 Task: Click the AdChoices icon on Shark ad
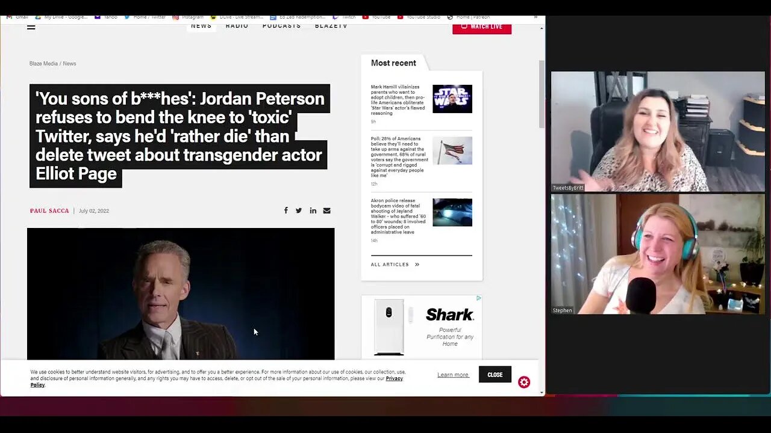[479, 298]
